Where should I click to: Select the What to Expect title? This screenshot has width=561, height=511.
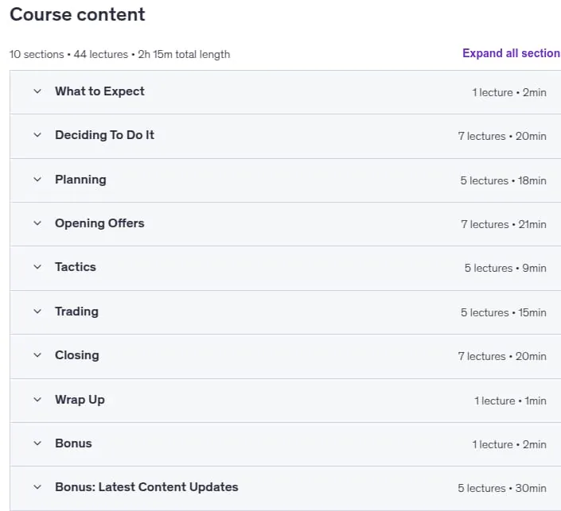99,91
